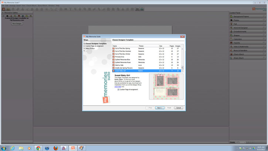Expand Music & Narration in Control Panel

point(248,50)
